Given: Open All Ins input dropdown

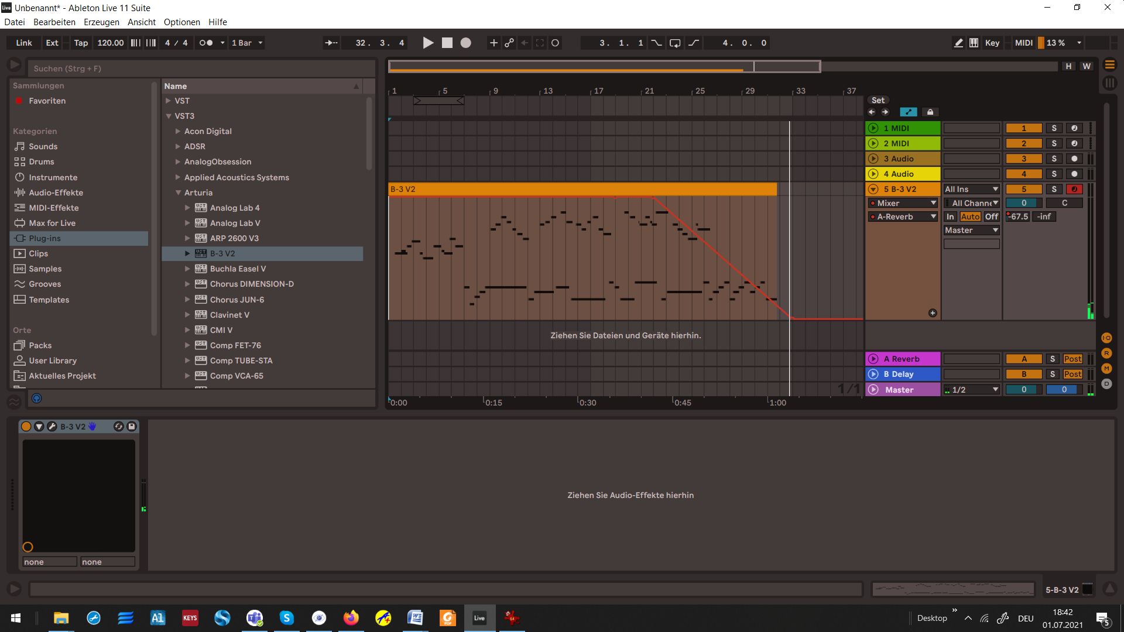Looking at the screenshot, I should click(x=971, y=189).
